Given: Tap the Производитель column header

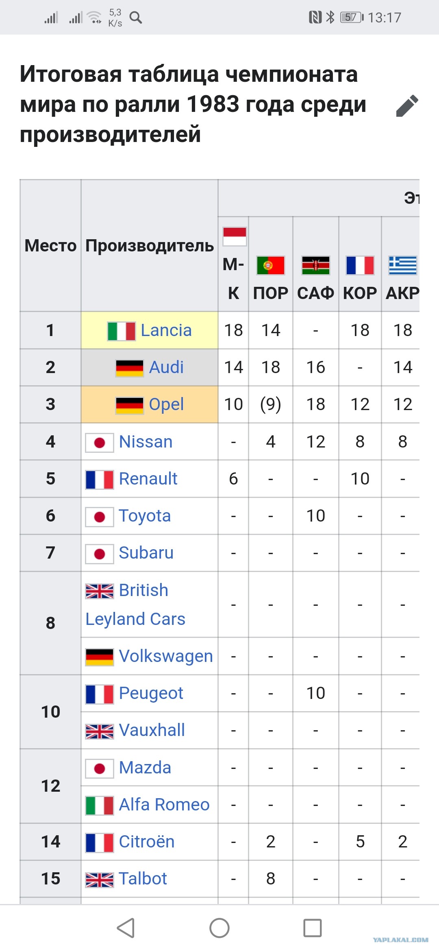Looking at the screenshot, I should click(150, 246).
